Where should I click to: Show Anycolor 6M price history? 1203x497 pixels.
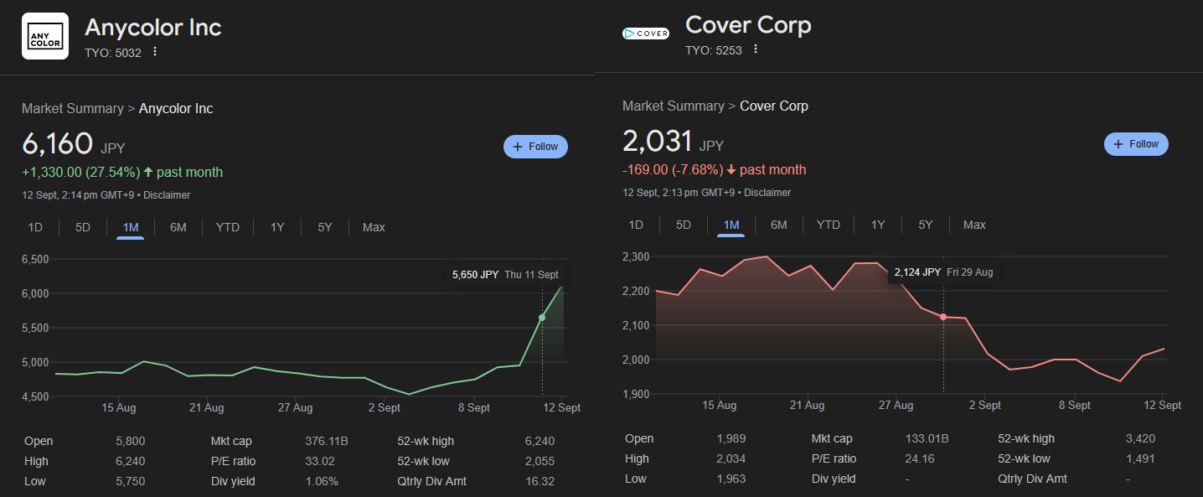pyautogui.click(x=178, y=227)
